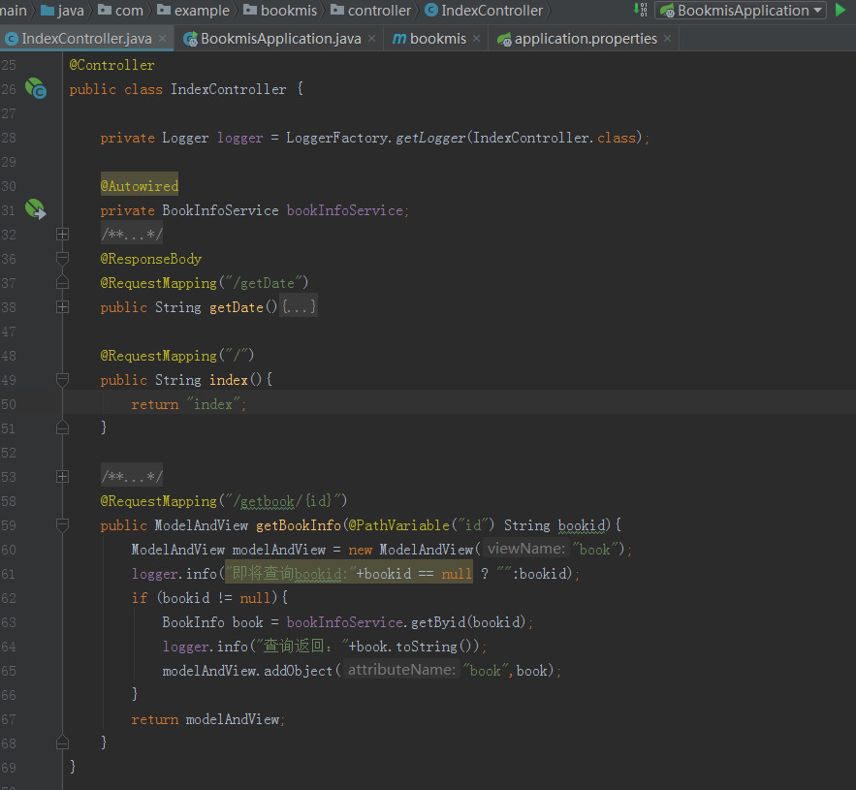Click the "/getbook/{id}" mapping string
Viewport: 856px width, 790px height.
tap(283, 500)
